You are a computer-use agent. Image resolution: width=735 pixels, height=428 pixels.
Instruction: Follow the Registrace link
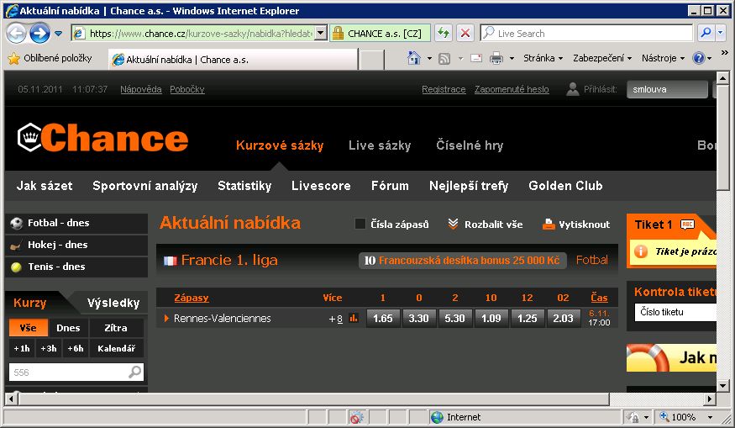444,89
